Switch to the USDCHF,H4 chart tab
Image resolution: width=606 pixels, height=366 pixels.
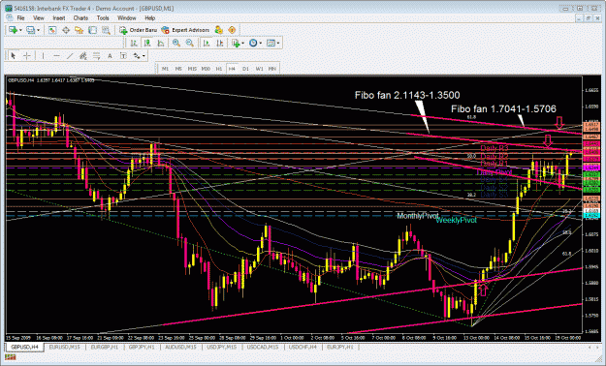pos(303,347)
